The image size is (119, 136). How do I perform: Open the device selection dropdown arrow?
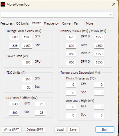point(111,15)
